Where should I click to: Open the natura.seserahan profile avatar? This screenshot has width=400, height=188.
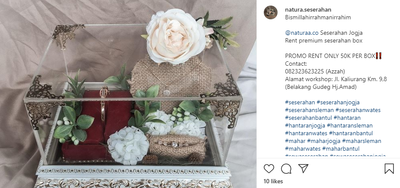pos(271,12)
